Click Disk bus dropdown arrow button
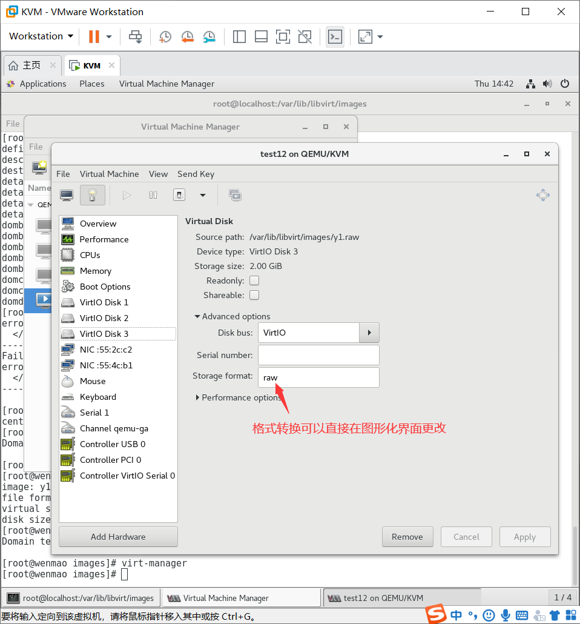Viewport: 580px width, 624px height. (x=369, y=333)
